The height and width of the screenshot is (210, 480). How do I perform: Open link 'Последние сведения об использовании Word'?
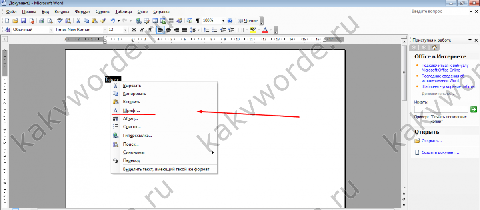(x=443, y=78)
